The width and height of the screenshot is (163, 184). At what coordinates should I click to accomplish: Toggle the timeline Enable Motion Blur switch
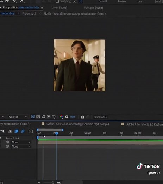pyautogui.click(x=23, y=131)
